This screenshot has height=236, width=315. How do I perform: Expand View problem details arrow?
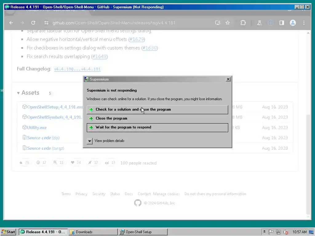click(x=90, y=141)
